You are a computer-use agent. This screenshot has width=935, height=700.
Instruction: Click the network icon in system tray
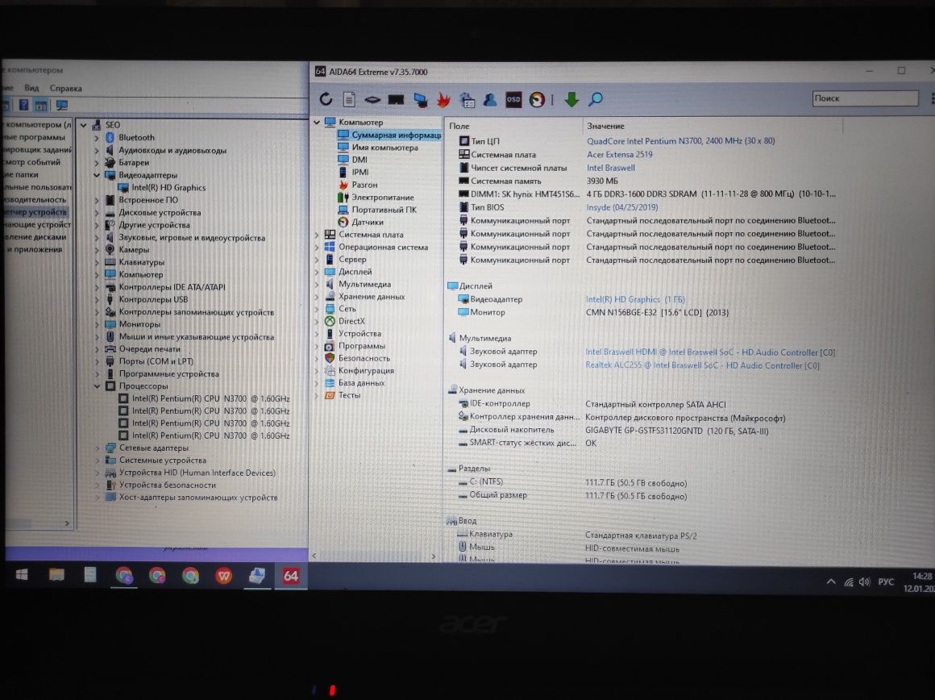[848, 581]
